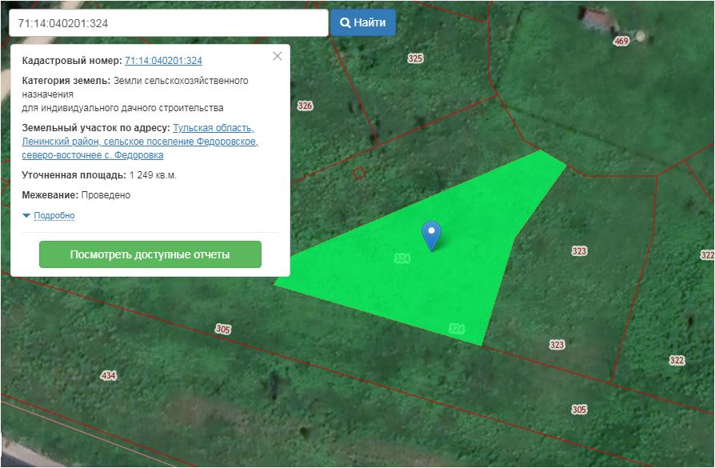Select parcel label 469 on map
Viewport: 715px width, 468px height.
click(x=621, y=41)
